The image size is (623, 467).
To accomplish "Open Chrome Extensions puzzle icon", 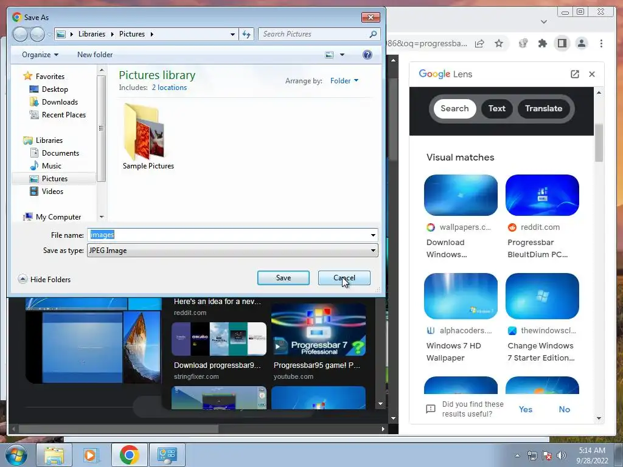I will click(542, 43).
